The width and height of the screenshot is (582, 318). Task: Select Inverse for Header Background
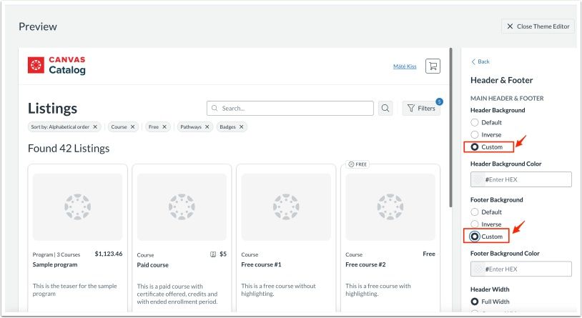(x=475, y=134)
